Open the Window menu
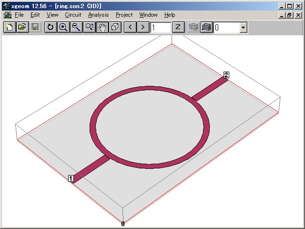The height and width of the screenshot is (229, 305). coord(148,15)
